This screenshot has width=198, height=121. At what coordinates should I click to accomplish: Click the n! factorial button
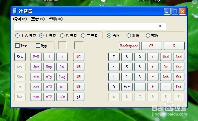coord(62,87)
